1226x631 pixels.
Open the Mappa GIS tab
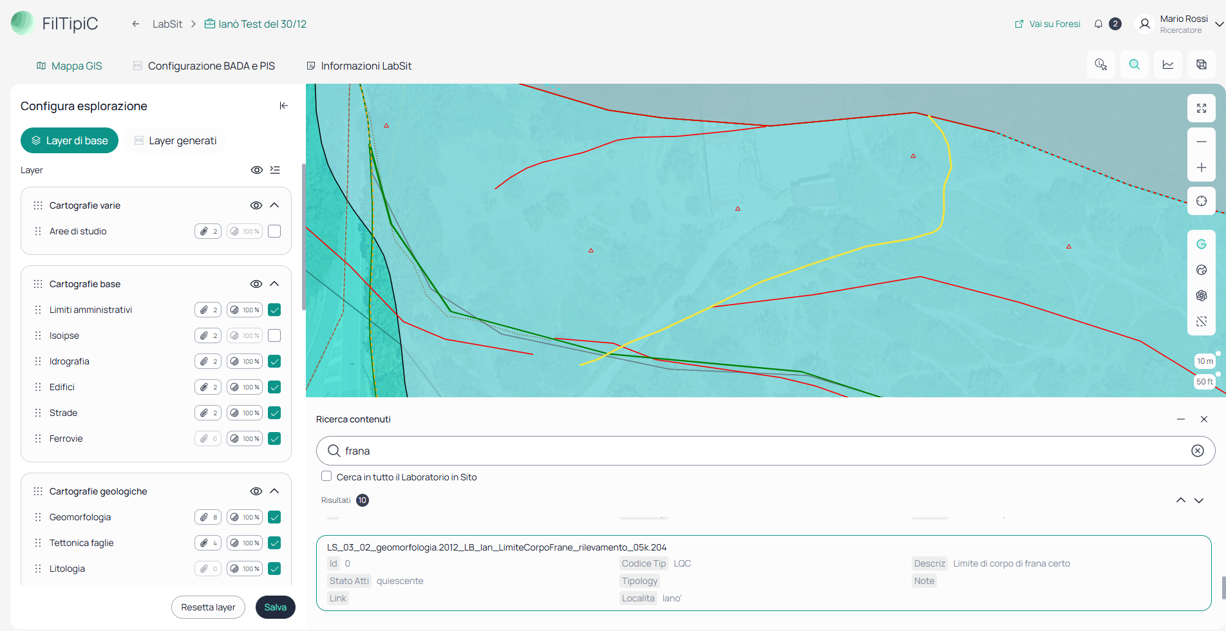pyautogui.click(x=70, y=66)
